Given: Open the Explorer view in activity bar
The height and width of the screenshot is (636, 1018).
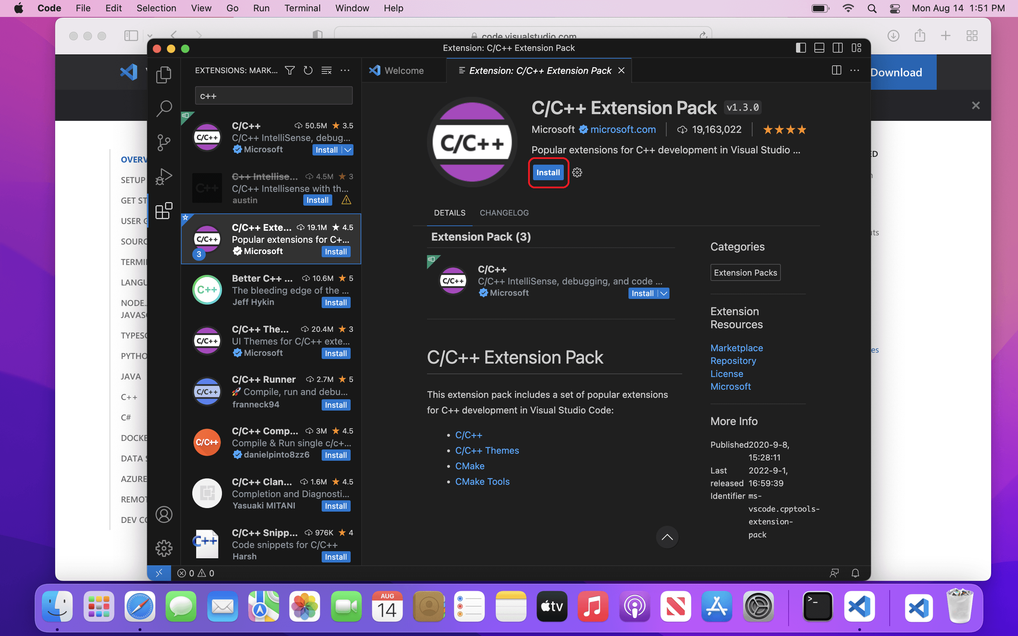Looking at the screenshot, I should point(164,75).
